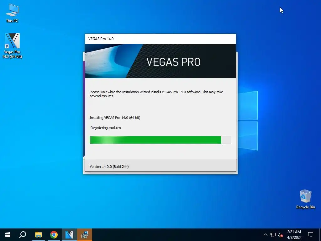Open network status tray icon
This screenshot has height=241, width=321.
(x=273, y=235)
